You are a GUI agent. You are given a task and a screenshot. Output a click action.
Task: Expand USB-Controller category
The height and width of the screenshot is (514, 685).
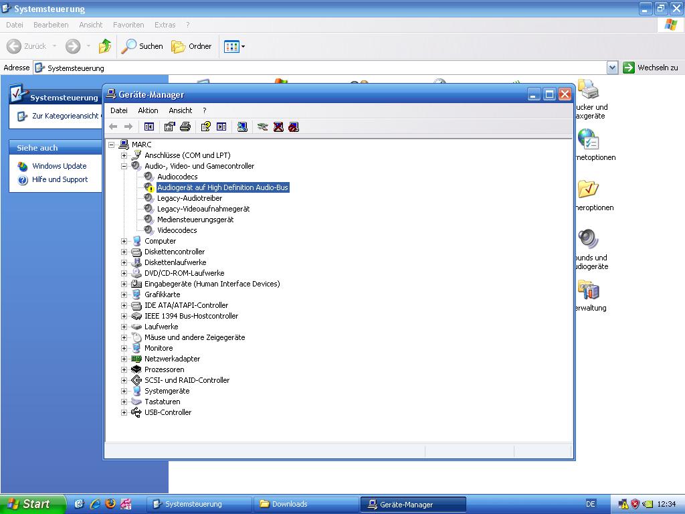(x=124, y=412)
